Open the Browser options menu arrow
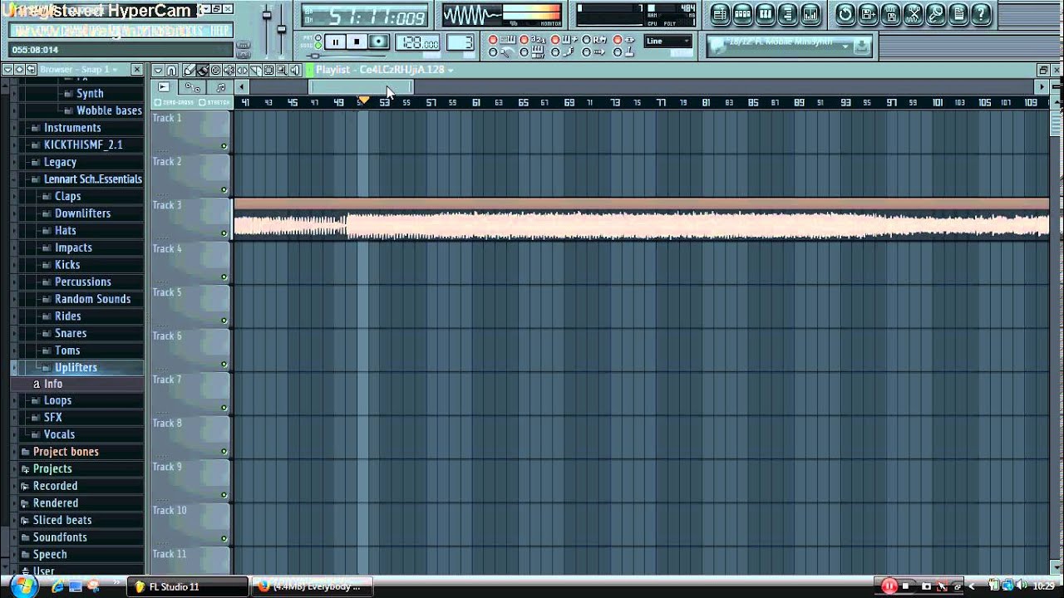This screenshot has height=598, width=1064. [x=7, y=70]
